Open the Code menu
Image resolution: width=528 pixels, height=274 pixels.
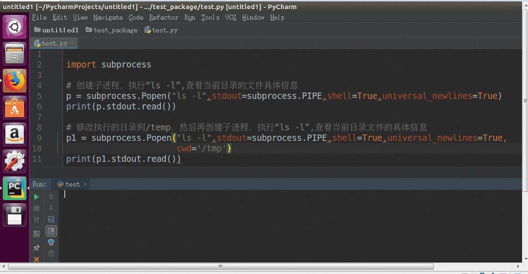pos(136,17)
